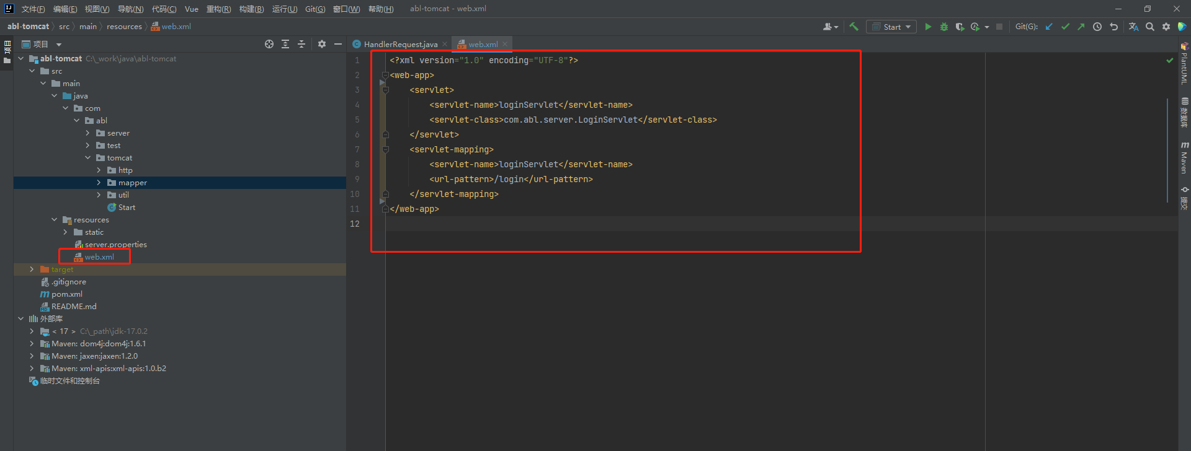Run with coverage shield icon
The image size is (1191, 451).
[x=960, y=27]
